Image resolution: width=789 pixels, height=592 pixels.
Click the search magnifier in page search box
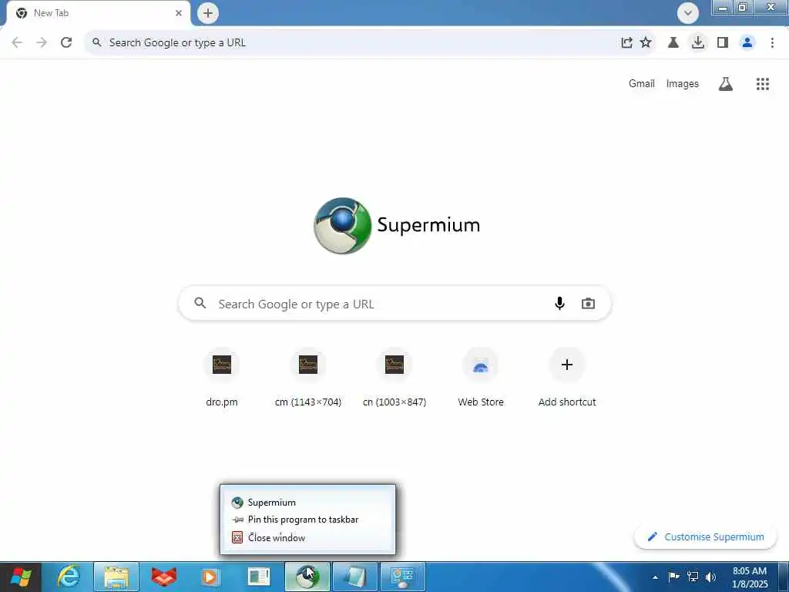click(200, 303)
